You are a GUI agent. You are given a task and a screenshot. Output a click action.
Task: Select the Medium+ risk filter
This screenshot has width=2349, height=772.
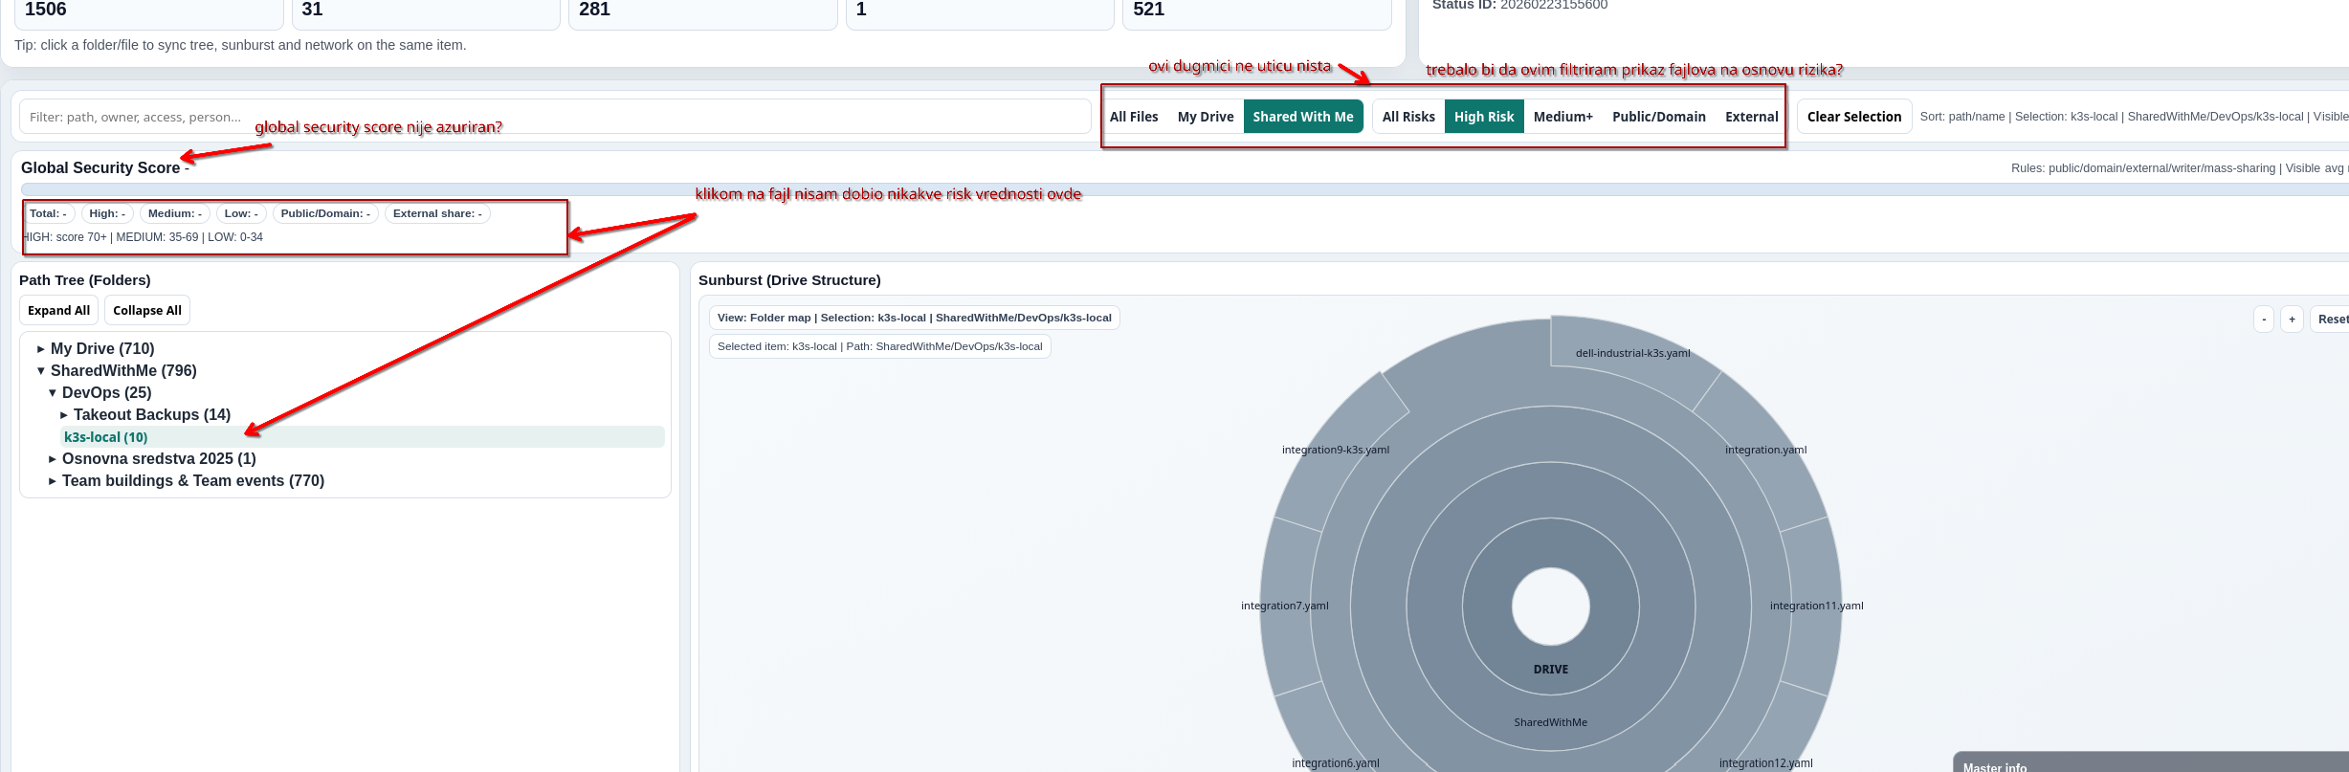[x=1563, y=117]
